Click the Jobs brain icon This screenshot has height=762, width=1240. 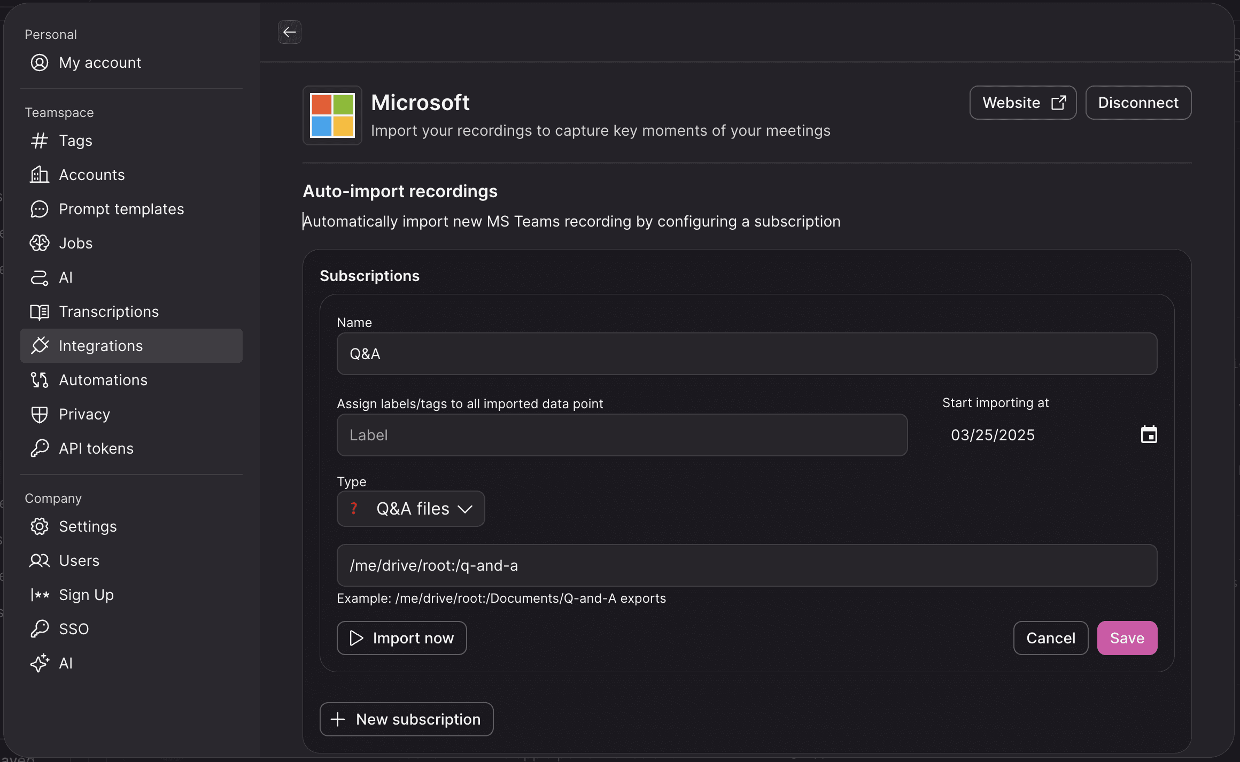tap(40, 243)
